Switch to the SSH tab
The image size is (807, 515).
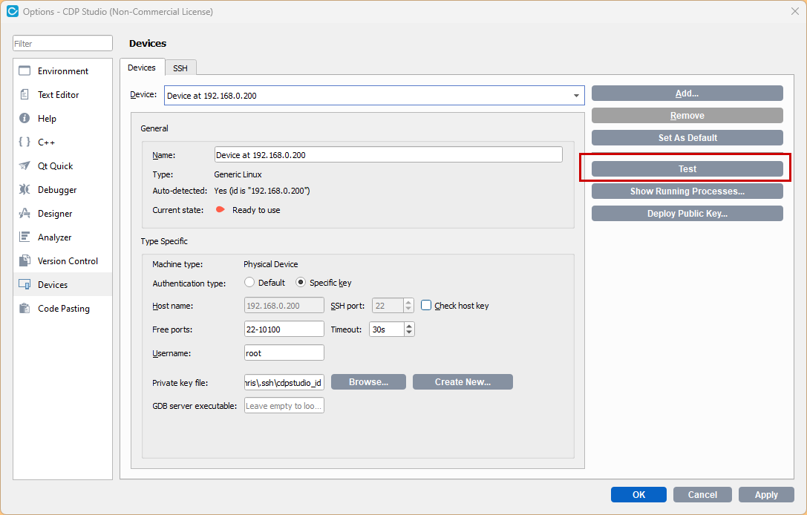pos(180,68)
